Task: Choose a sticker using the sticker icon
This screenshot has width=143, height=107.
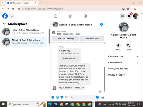Action: click(62, 97)
